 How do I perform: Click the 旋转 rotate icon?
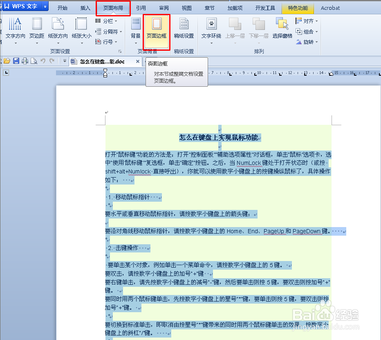[x=299, y=42]
